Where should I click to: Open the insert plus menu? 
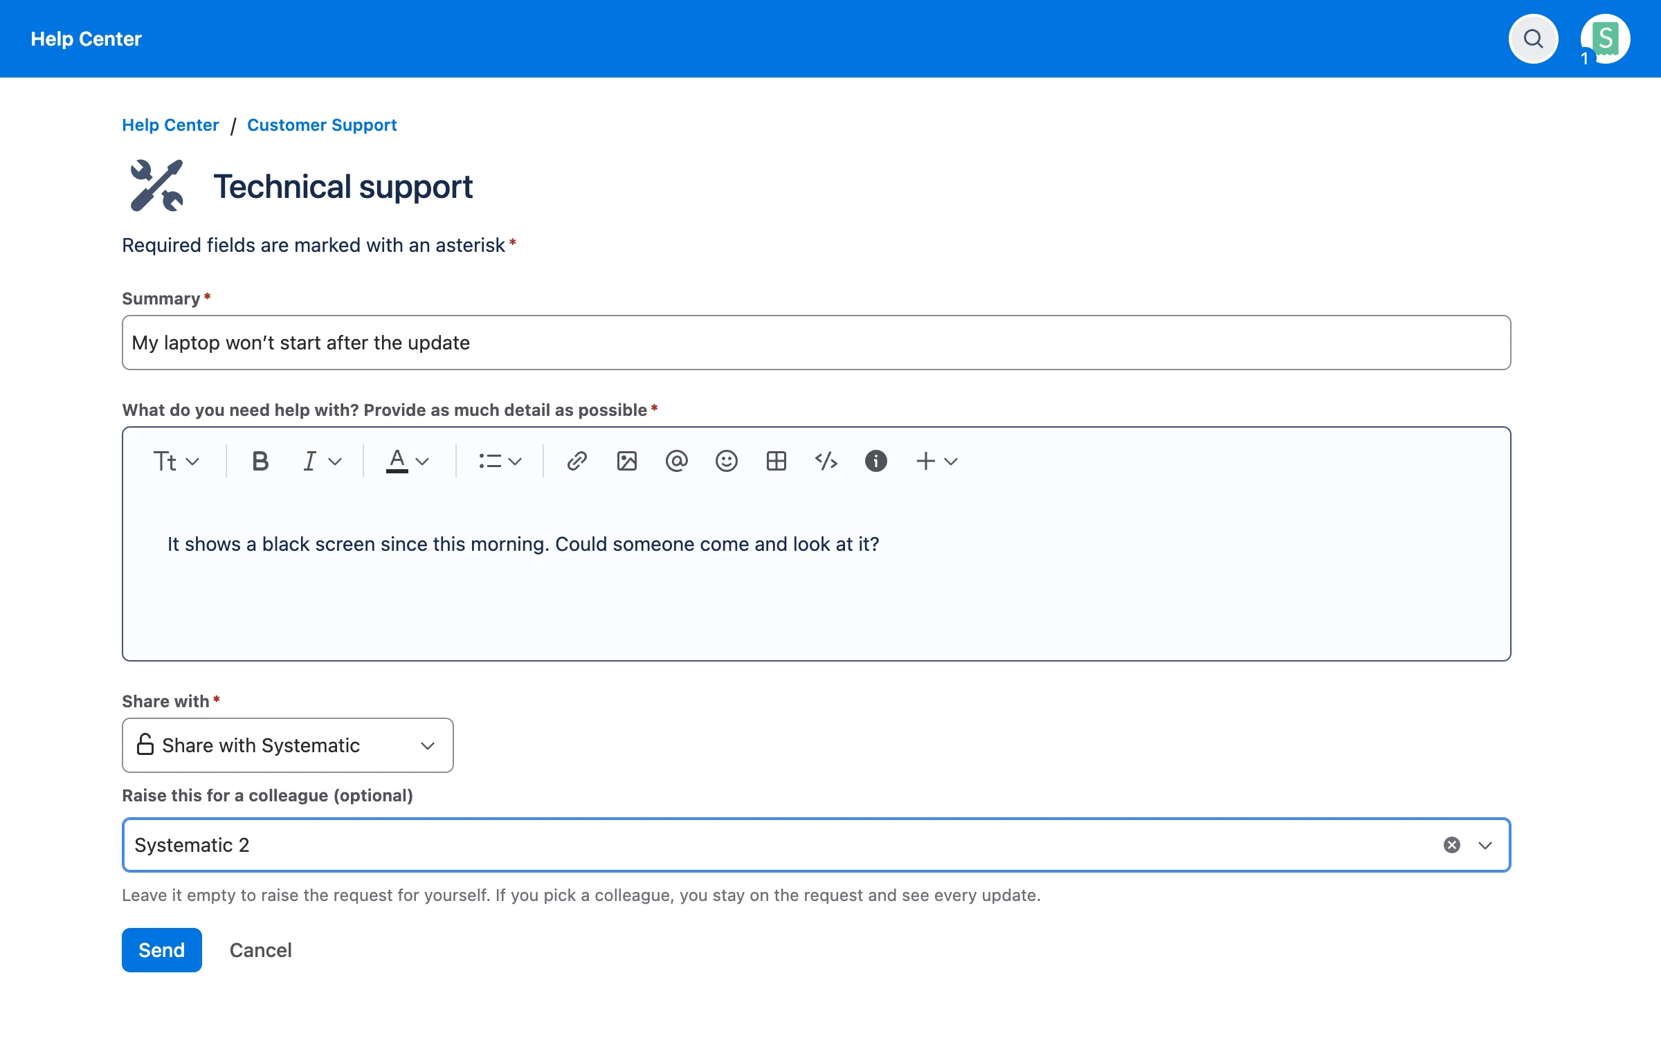click(925, 461)
